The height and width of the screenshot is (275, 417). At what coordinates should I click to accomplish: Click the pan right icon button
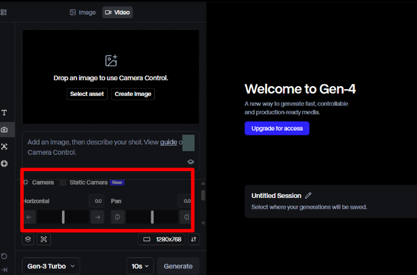(186, 217)
